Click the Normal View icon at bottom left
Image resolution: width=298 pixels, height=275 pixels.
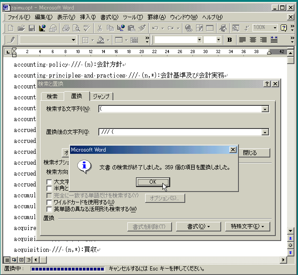7,260
